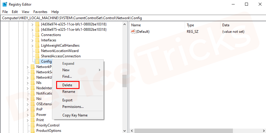This screenshot has height=133, width=266.
Task: Expand the {4d36e974-e325-11ce-bfc1-08002be10318} key
Action: [x=33, y=24]
